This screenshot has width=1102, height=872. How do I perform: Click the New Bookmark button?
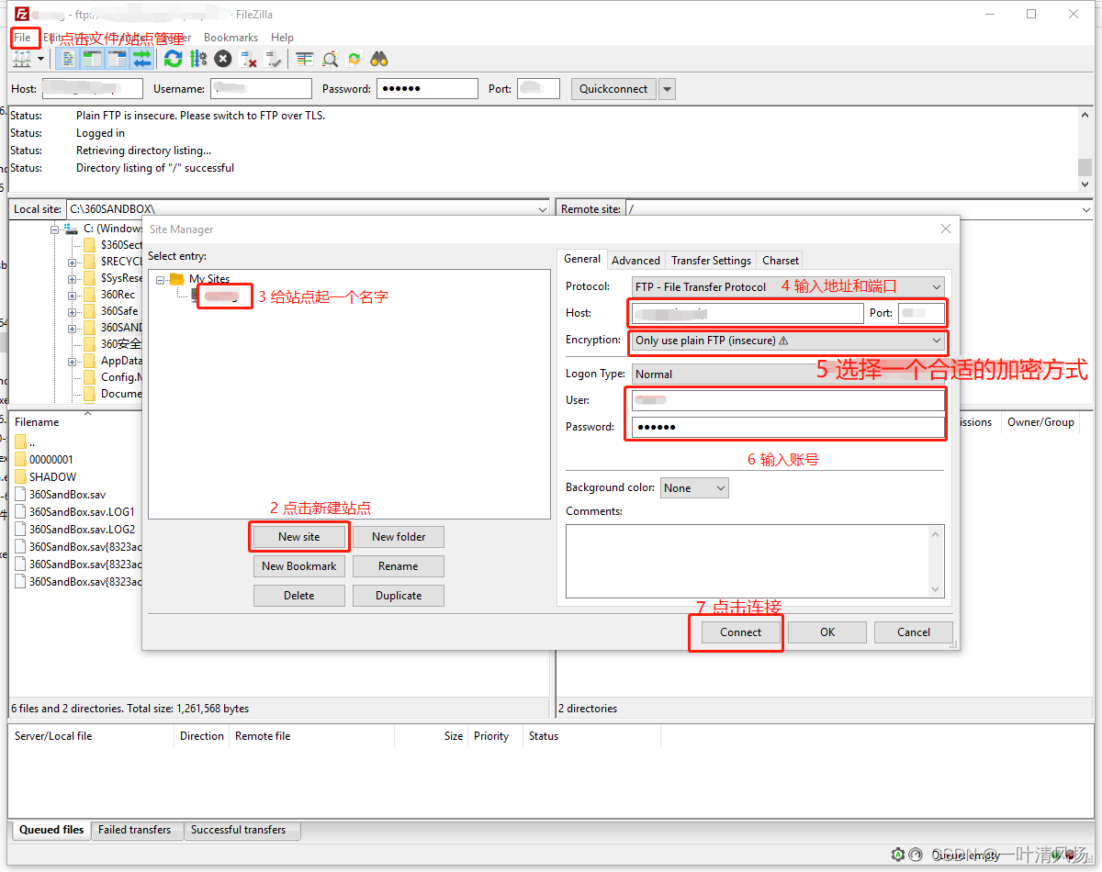pyautogui.click(x=299, y=566)
